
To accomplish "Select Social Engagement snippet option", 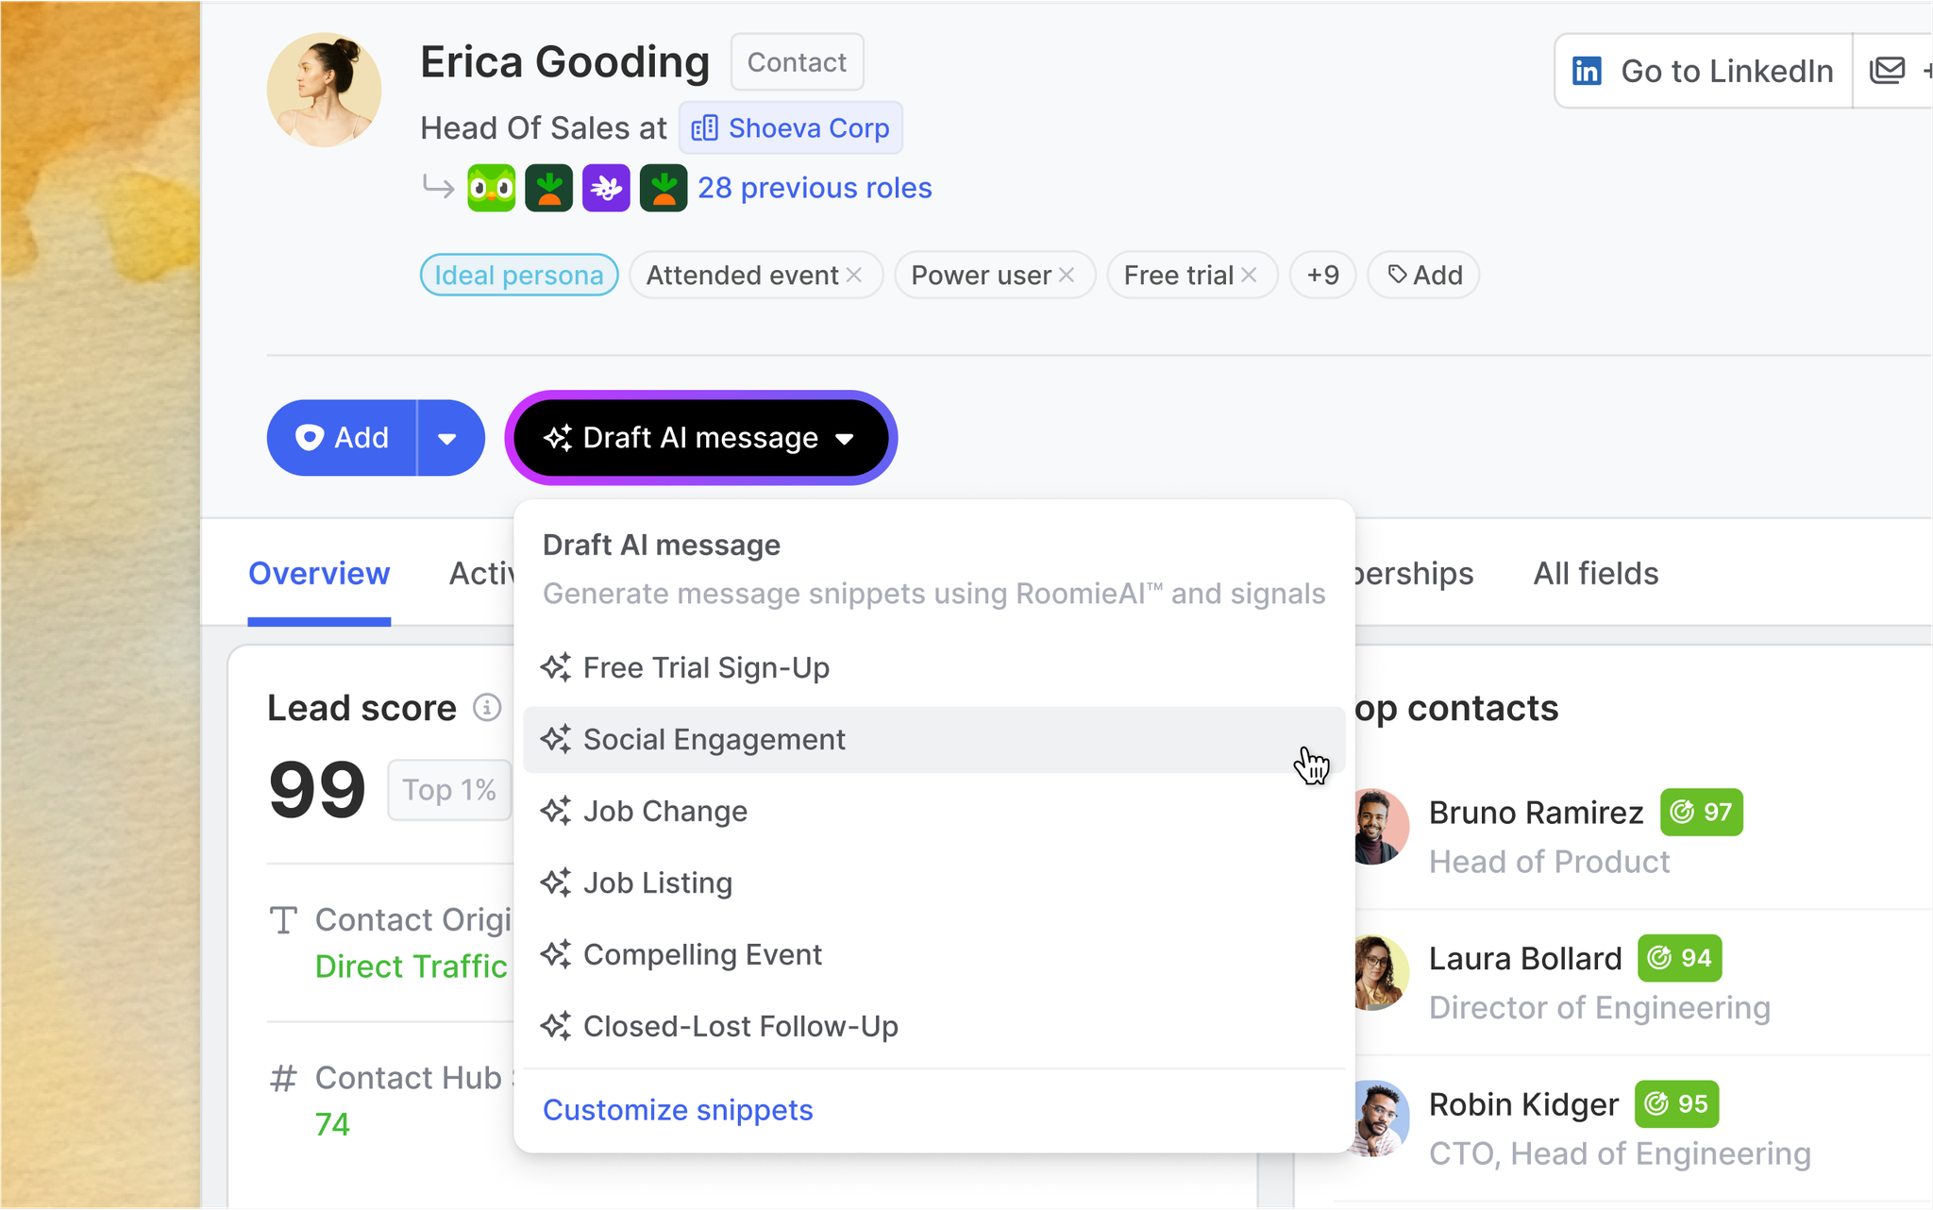I will tap(714, 740).
